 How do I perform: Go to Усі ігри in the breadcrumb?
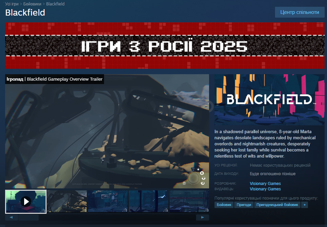click(12, 4)
